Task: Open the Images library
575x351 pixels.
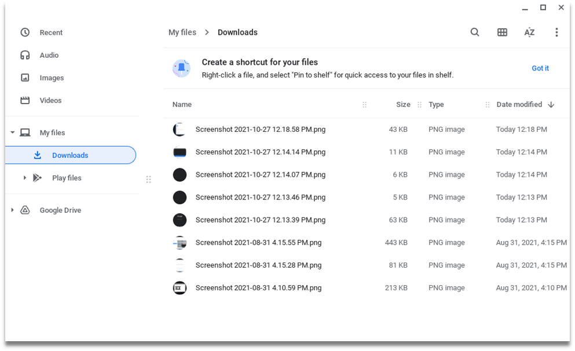Action: coord(50,77)
